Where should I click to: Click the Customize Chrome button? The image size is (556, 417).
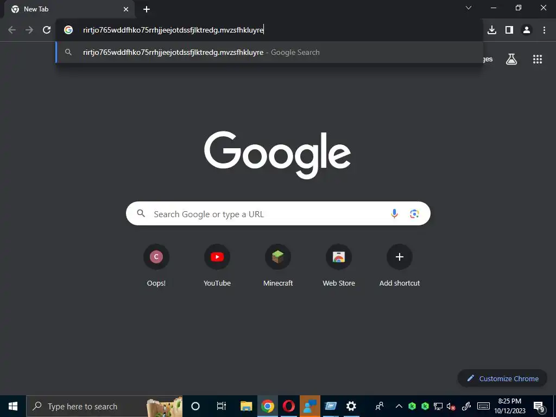tap(502, 378)
